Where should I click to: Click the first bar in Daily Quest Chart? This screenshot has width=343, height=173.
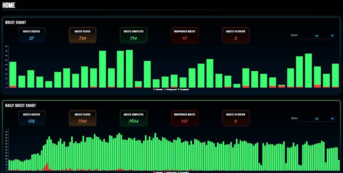(9, 165)
